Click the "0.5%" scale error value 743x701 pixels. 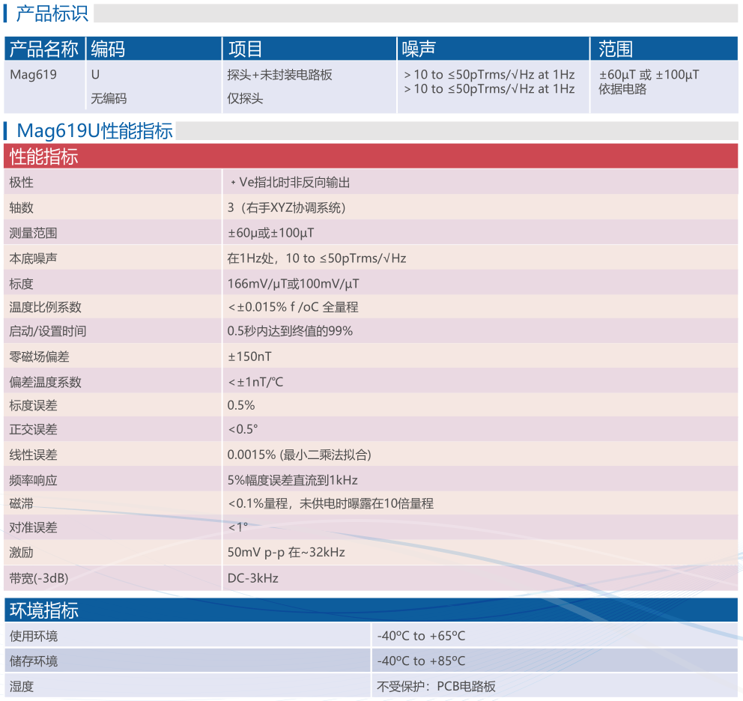point(241,405)
